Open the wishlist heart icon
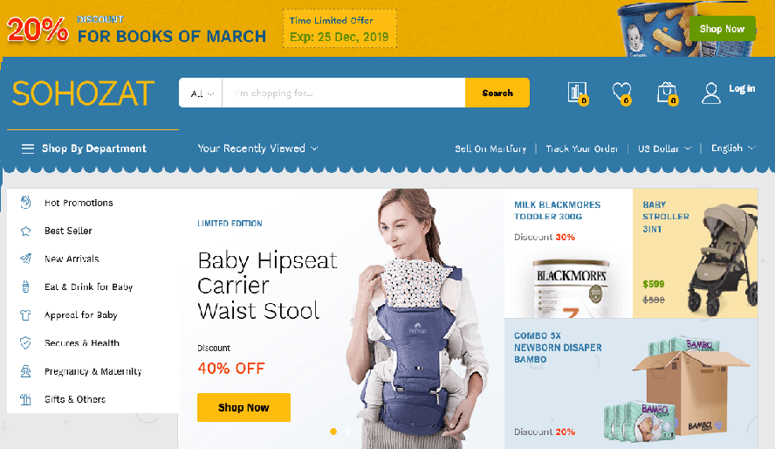 (621, 93)
